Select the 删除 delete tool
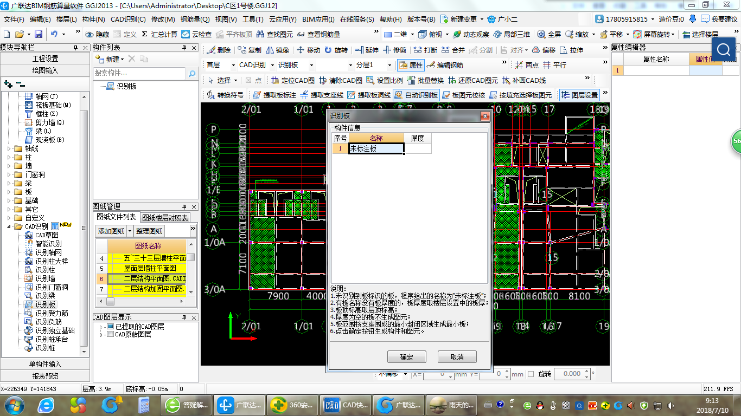This screenshot has height=416, width=741. pyautogui.click(x=219, y=50)
